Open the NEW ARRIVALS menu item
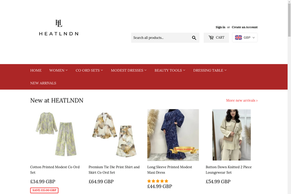Screen dimensions: 291x194 pos(43,83)
